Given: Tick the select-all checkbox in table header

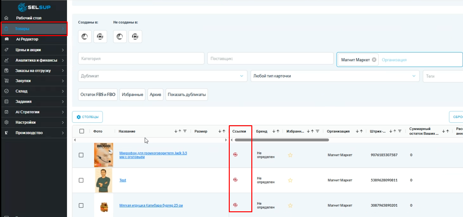Looking at the screenshot, I should click(82, 131).
